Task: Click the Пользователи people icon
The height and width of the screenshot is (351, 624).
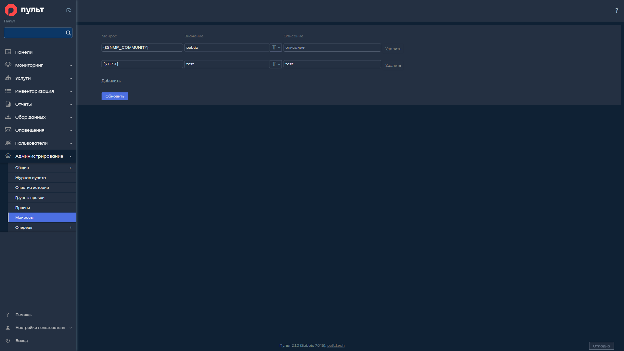Action: [x=8, y=143]
